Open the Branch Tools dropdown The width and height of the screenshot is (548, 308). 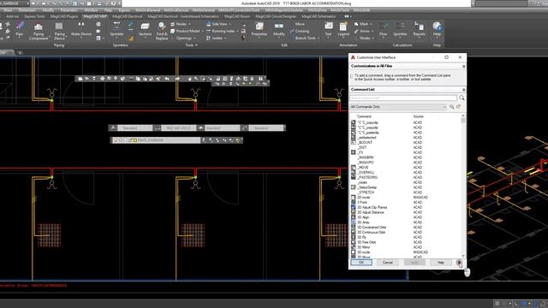click(305, 38)
